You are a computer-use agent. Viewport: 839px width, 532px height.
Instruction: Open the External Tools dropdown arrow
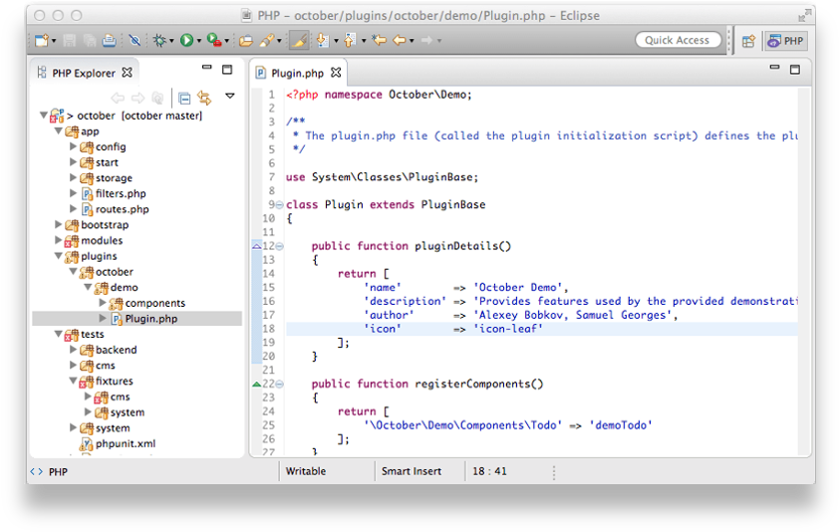pos(227,41)
